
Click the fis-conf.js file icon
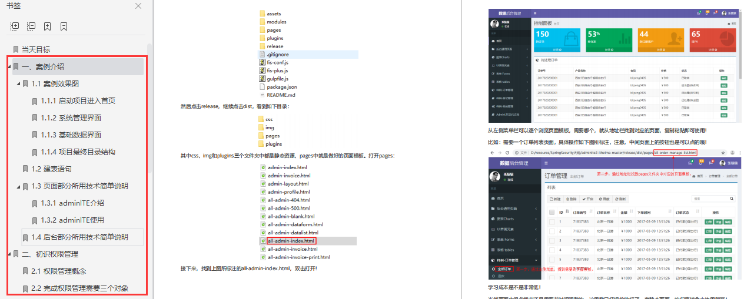click(263, 62)
